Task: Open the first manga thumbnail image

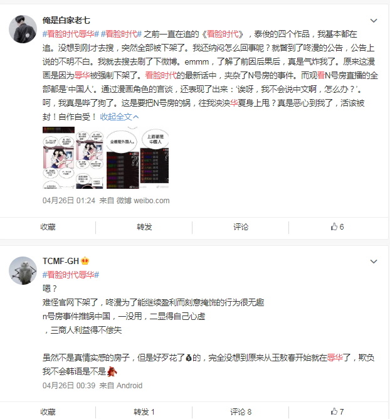Action: tap(58, 157)
